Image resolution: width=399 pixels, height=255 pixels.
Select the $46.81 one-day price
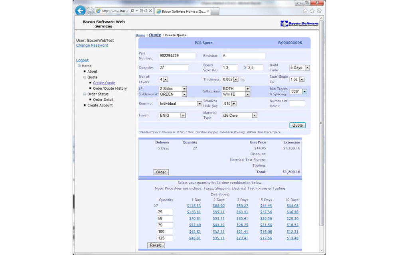195,238
